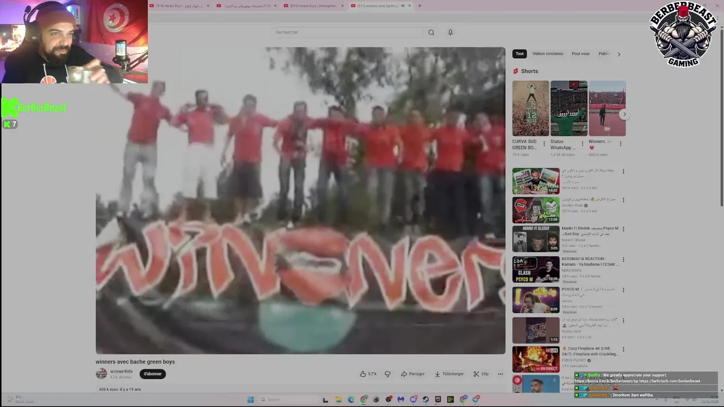The height and width of the screenshot is (407, 724).
Task: Open a new browser tab
Action: pos(419,6)
